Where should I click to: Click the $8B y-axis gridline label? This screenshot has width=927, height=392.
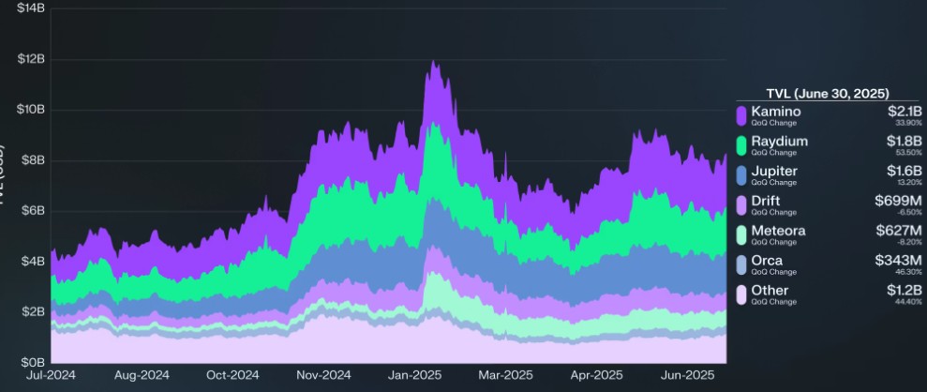pos(34,160)
